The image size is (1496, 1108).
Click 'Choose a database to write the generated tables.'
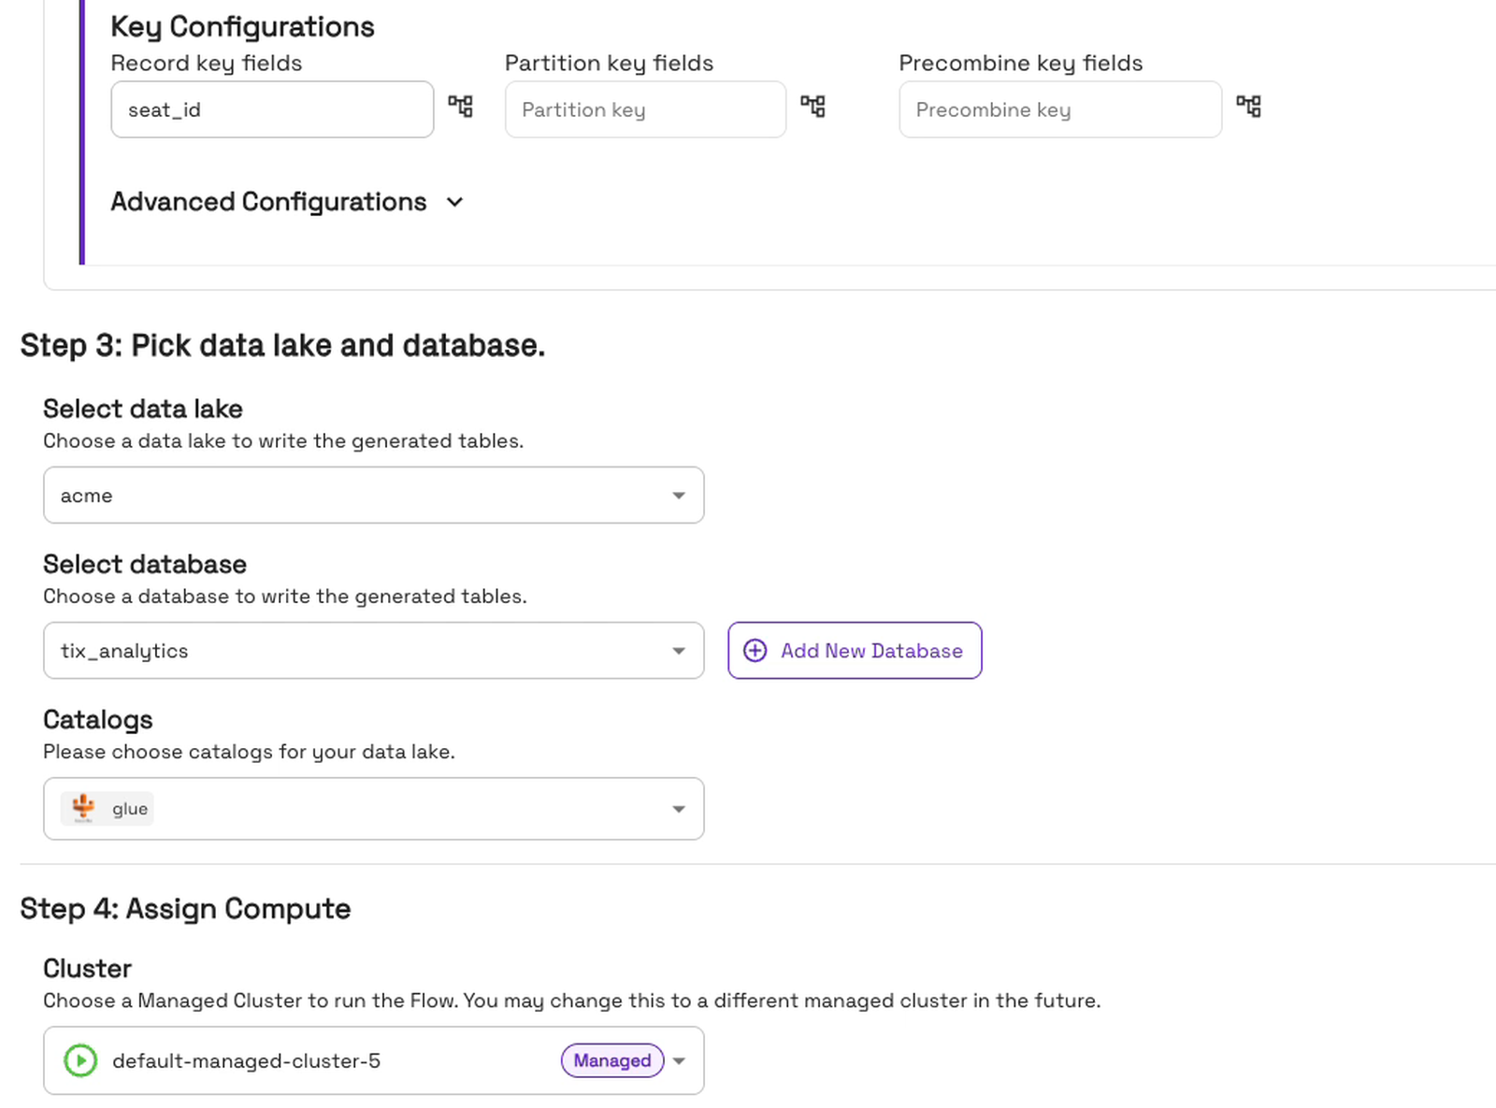[x=285, y=597]
